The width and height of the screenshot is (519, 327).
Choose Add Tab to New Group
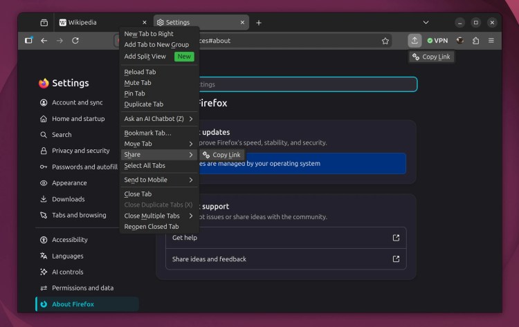[x=159, y=45]
